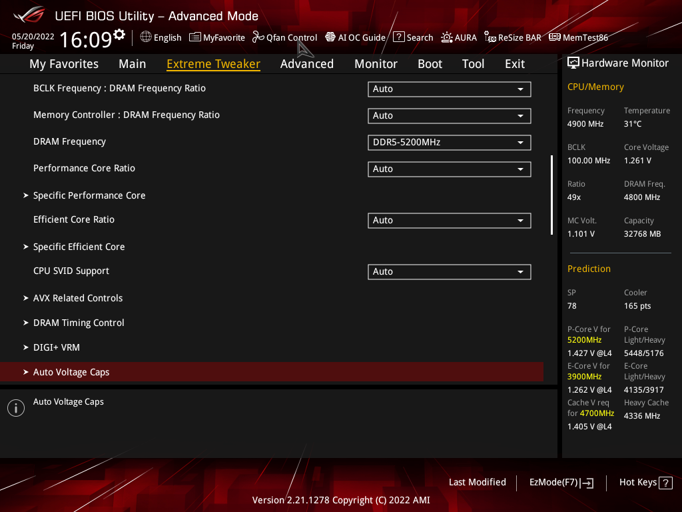
Task: Click the English language globe icon
Action: (146, 37)
